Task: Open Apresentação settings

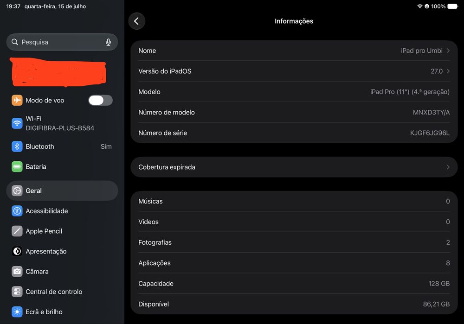Action: coord(62,251)
